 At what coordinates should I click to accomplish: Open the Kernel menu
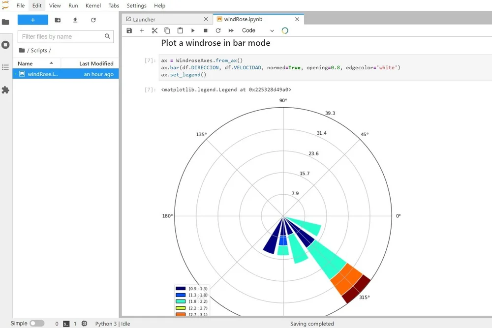click(x=93, y=5)
